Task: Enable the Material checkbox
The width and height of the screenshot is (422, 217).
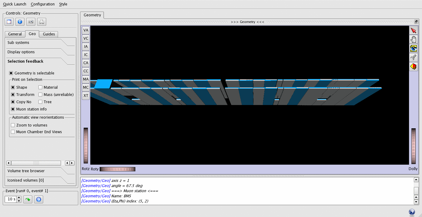Action: point(40,87)
